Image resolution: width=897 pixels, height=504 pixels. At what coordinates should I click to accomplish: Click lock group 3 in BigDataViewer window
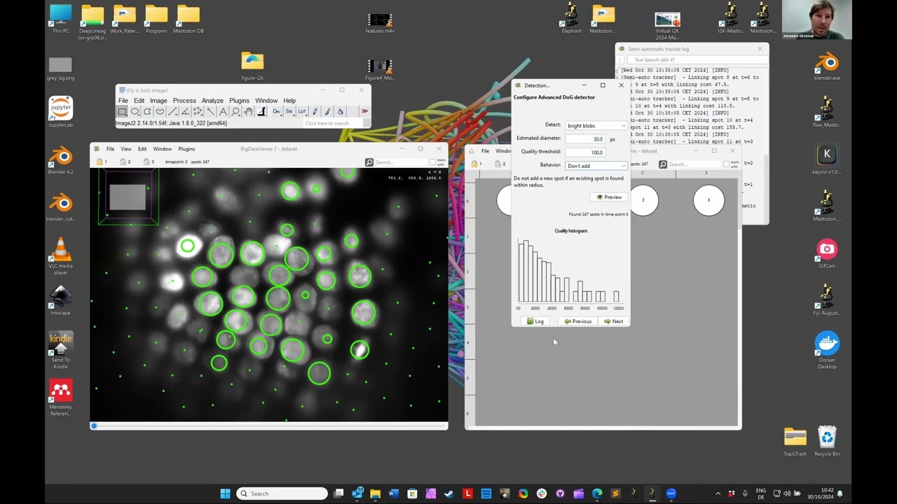[x=149, y=162]
